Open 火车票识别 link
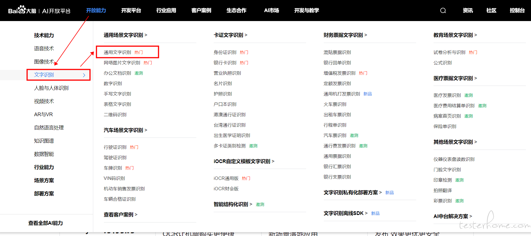Image resolution: width=531 pixels, height=236 pixels. [x=335, y=104]
